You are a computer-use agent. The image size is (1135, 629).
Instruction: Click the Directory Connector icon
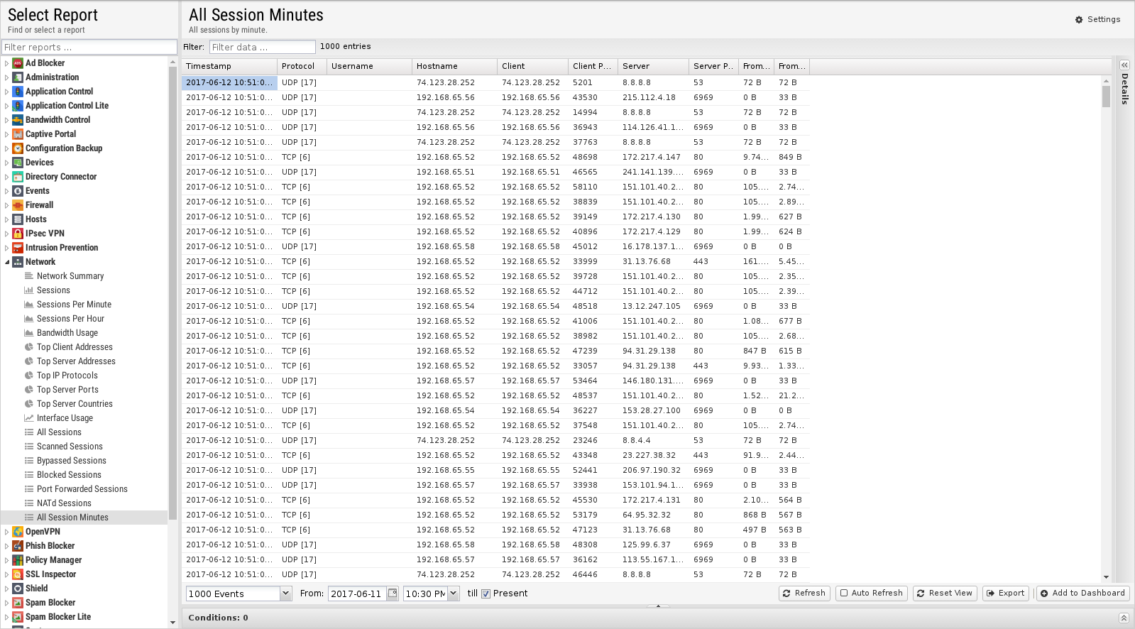(18, 177)
